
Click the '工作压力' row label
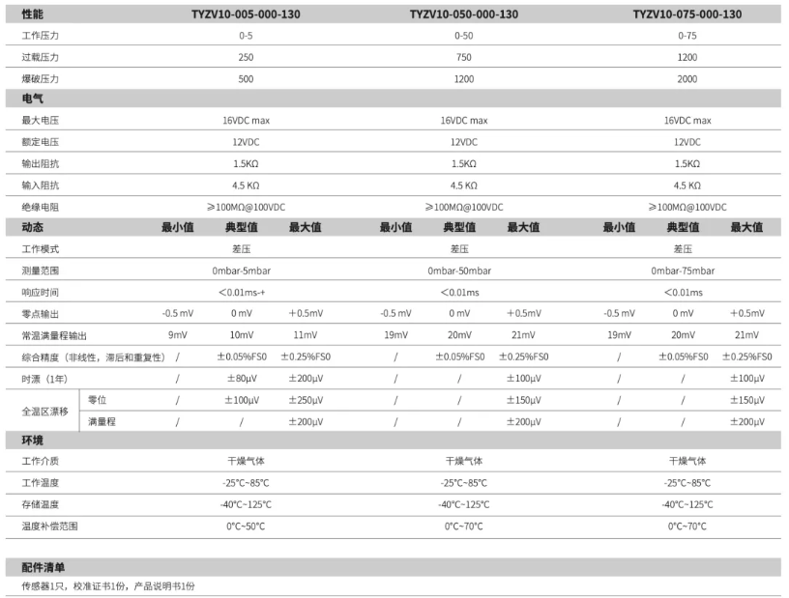point(41,36)
